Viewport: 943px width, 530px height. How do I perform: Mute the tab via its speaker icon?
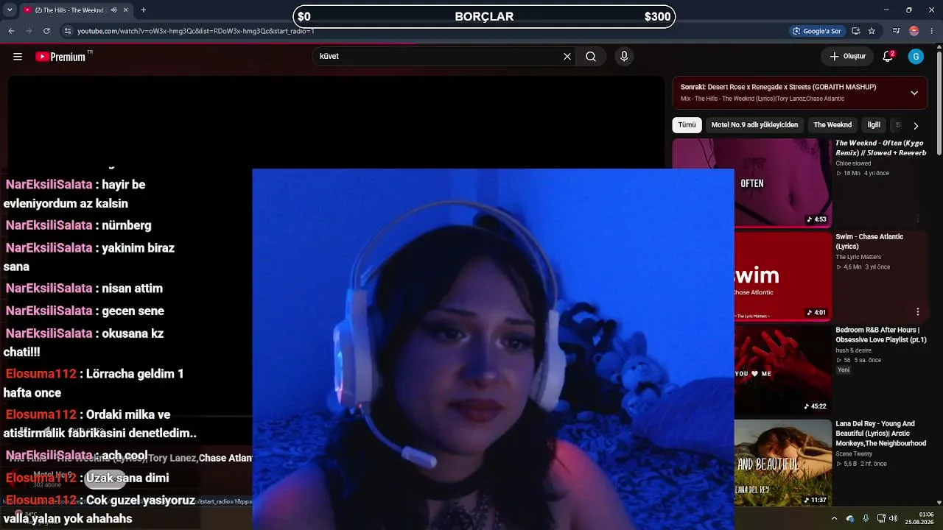pos(113,10)
